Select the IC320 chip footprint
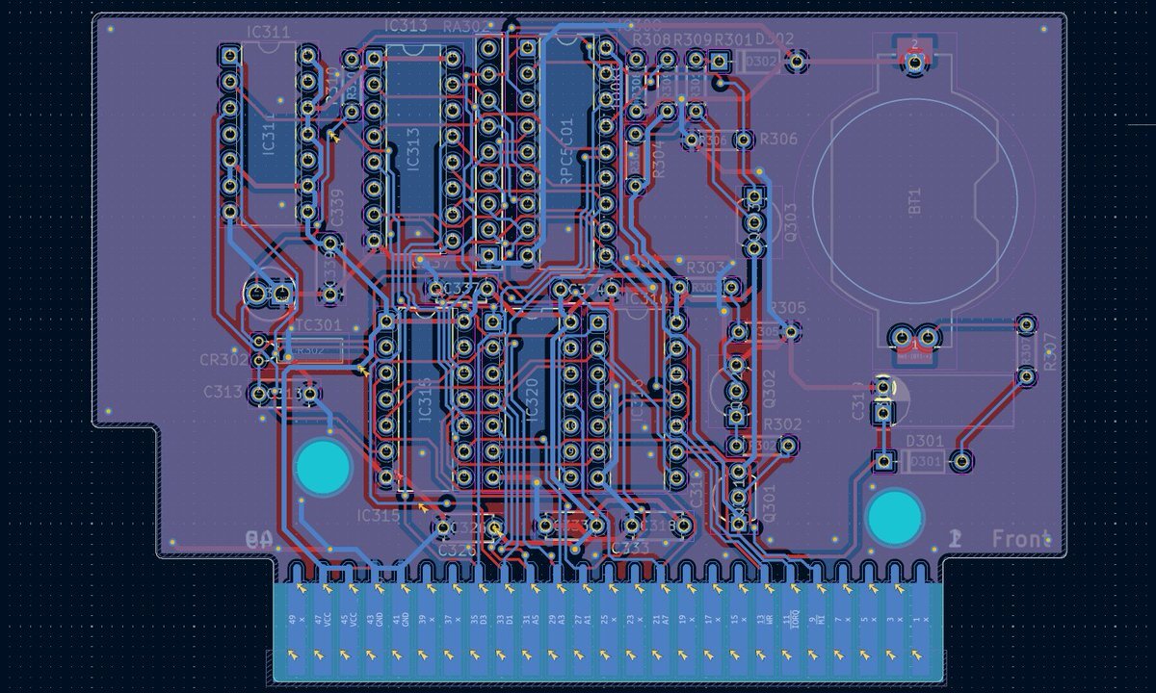Viewport: 1156px width, 693px height. click(531, 399)
